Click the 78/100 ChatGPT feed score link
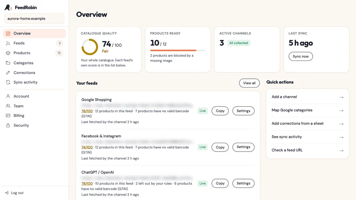The image size is (356, 200). coord(87,184)
